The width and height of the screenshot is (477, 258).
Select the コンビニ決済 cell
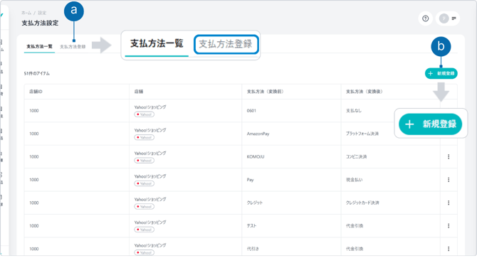356,156
